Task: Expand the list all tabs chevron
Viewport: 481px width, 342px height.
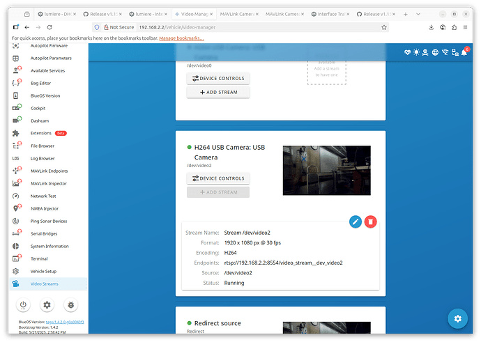Action: pos(418,14)
